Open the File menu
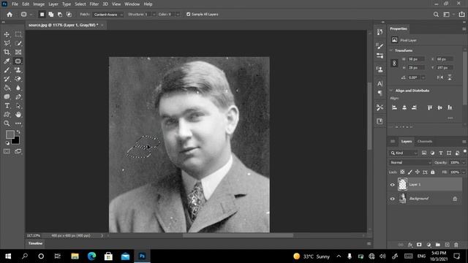 coord(15,4)
